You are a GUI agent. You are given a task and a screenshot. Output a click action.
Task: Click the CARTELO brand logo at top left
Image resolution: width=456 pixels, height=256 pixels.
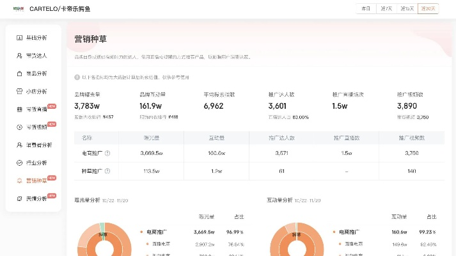pos(17,9)
